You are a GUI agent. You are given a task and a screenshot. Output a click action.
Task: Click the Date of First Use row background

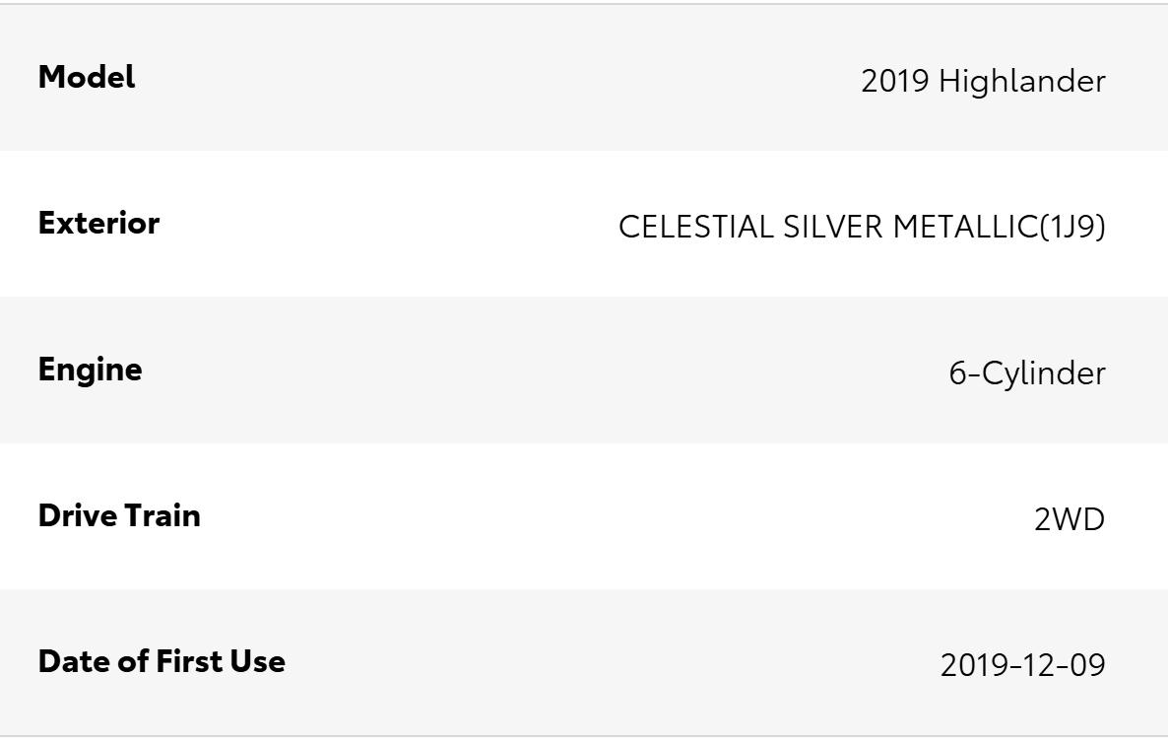[584, 662]
